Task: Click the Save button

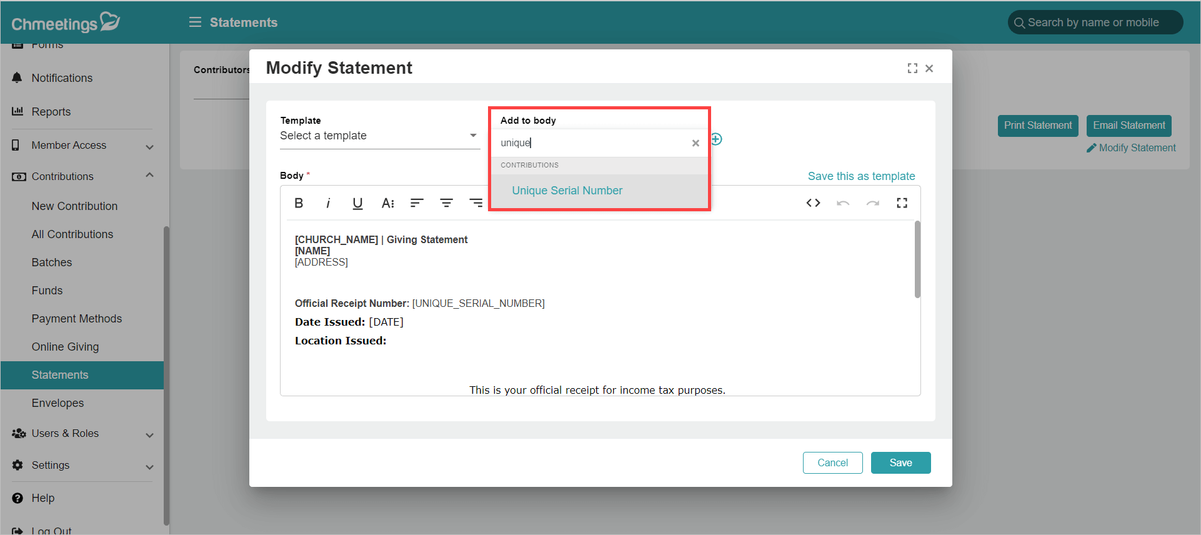Action: tap(900, 462)
